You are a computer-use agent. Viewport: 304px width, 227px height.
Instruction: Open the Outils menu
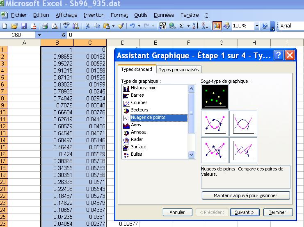[141, 15]
